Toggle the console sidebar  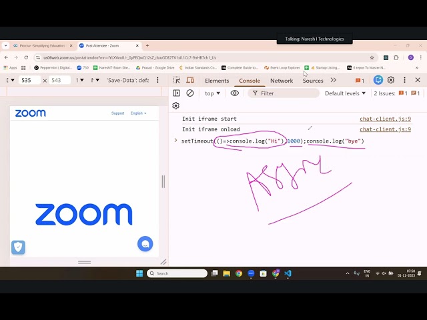coord(176,93)
